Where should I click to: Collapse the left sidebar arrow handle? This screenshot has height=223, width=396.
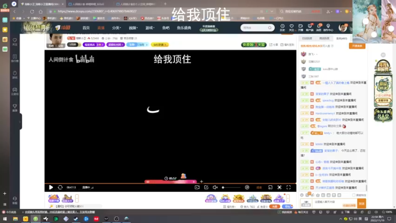point(20,122)
